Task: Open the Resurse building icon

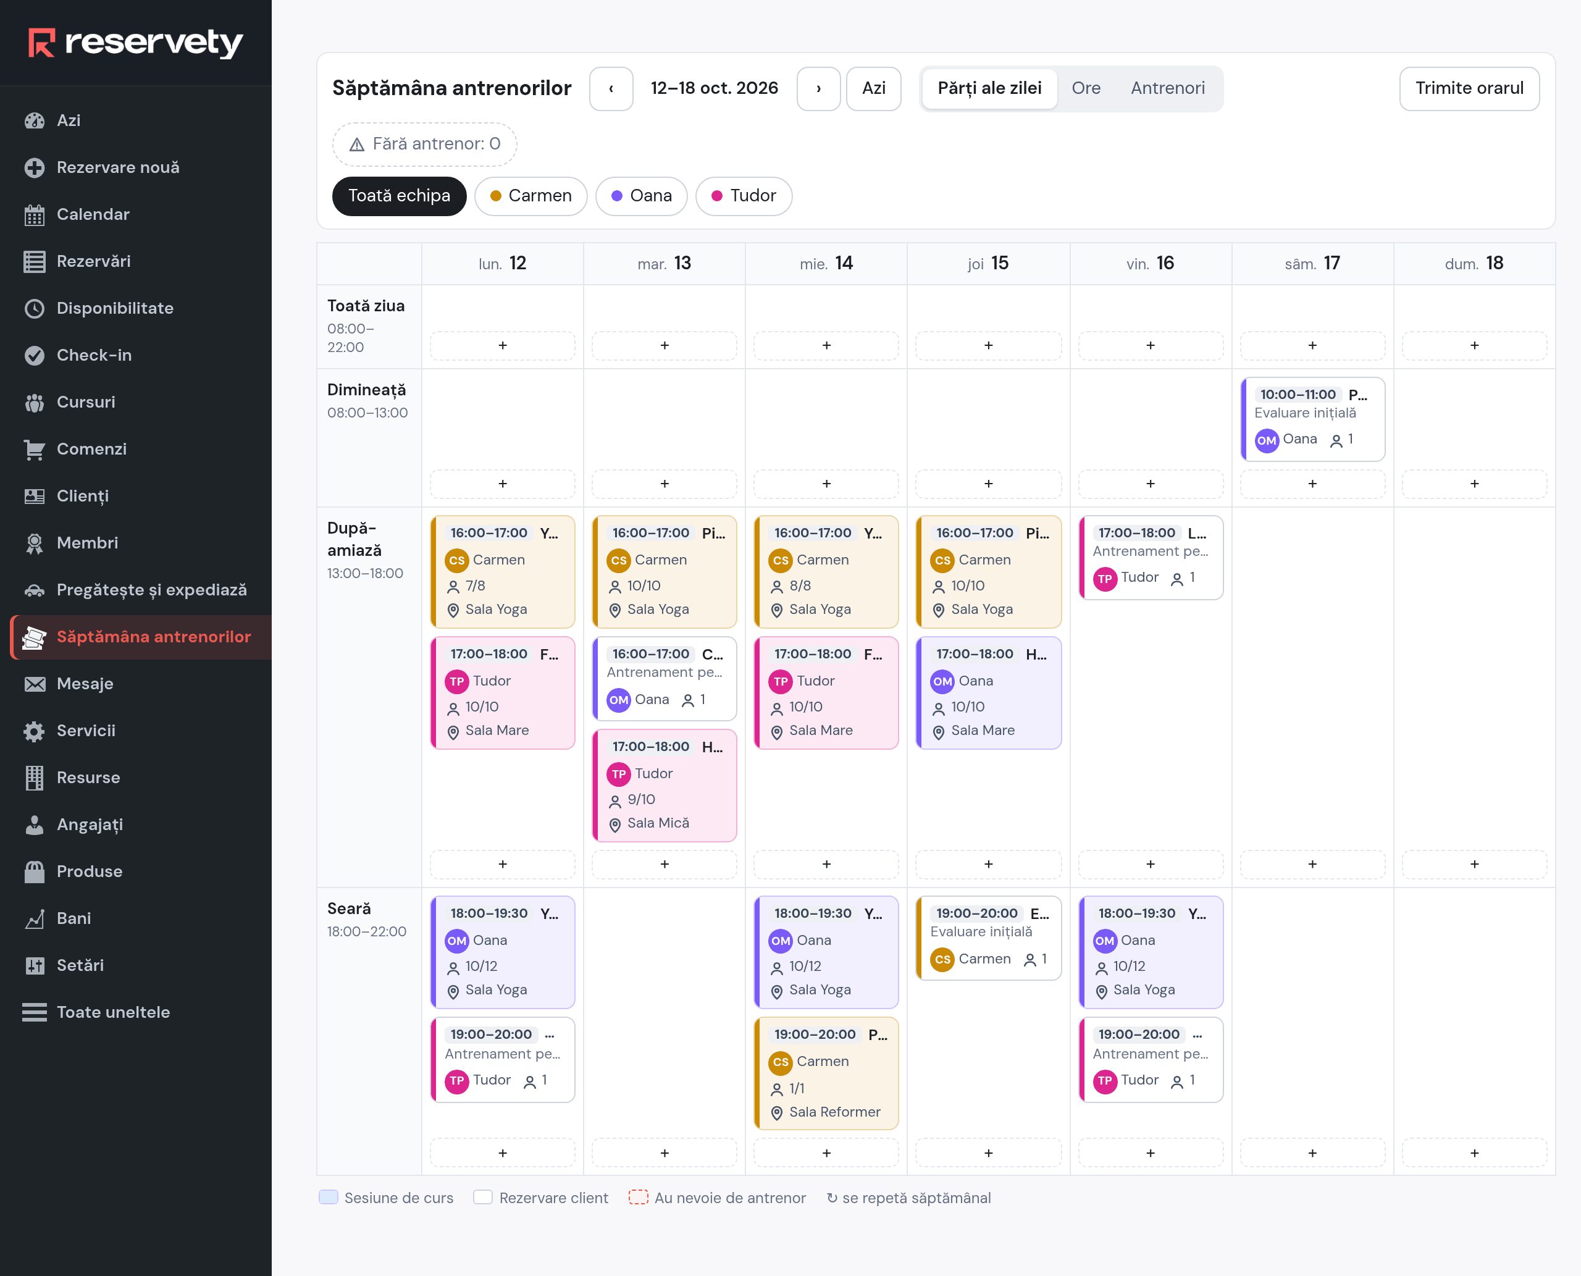Action: 35,778
